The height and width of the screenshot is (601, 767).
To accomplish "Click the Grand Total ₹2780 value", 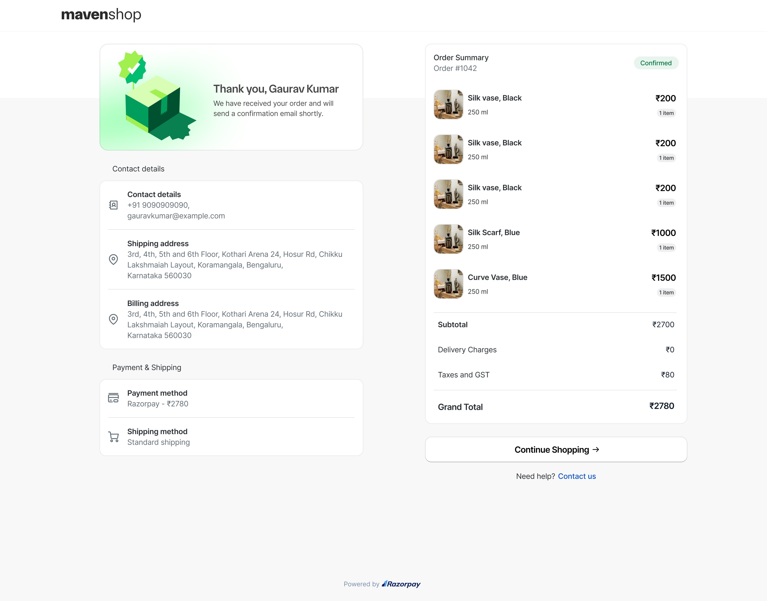I will point(662,406).
